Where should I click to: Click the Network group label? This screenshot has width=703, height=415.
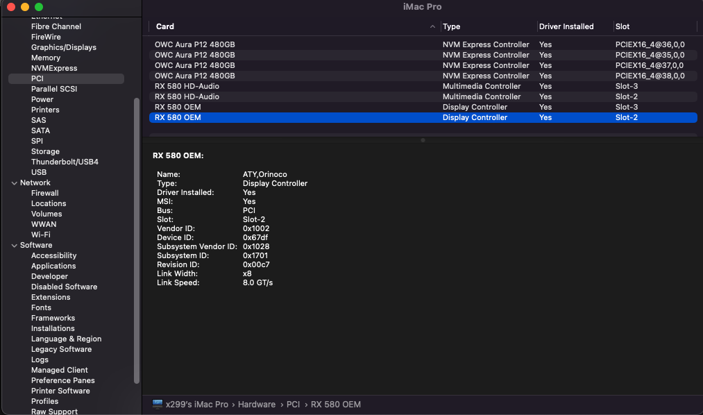tap(35, 183)
